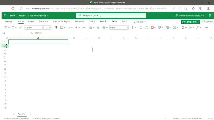Click the Merge cells icon
214x120 pixels.
[104, 27]
